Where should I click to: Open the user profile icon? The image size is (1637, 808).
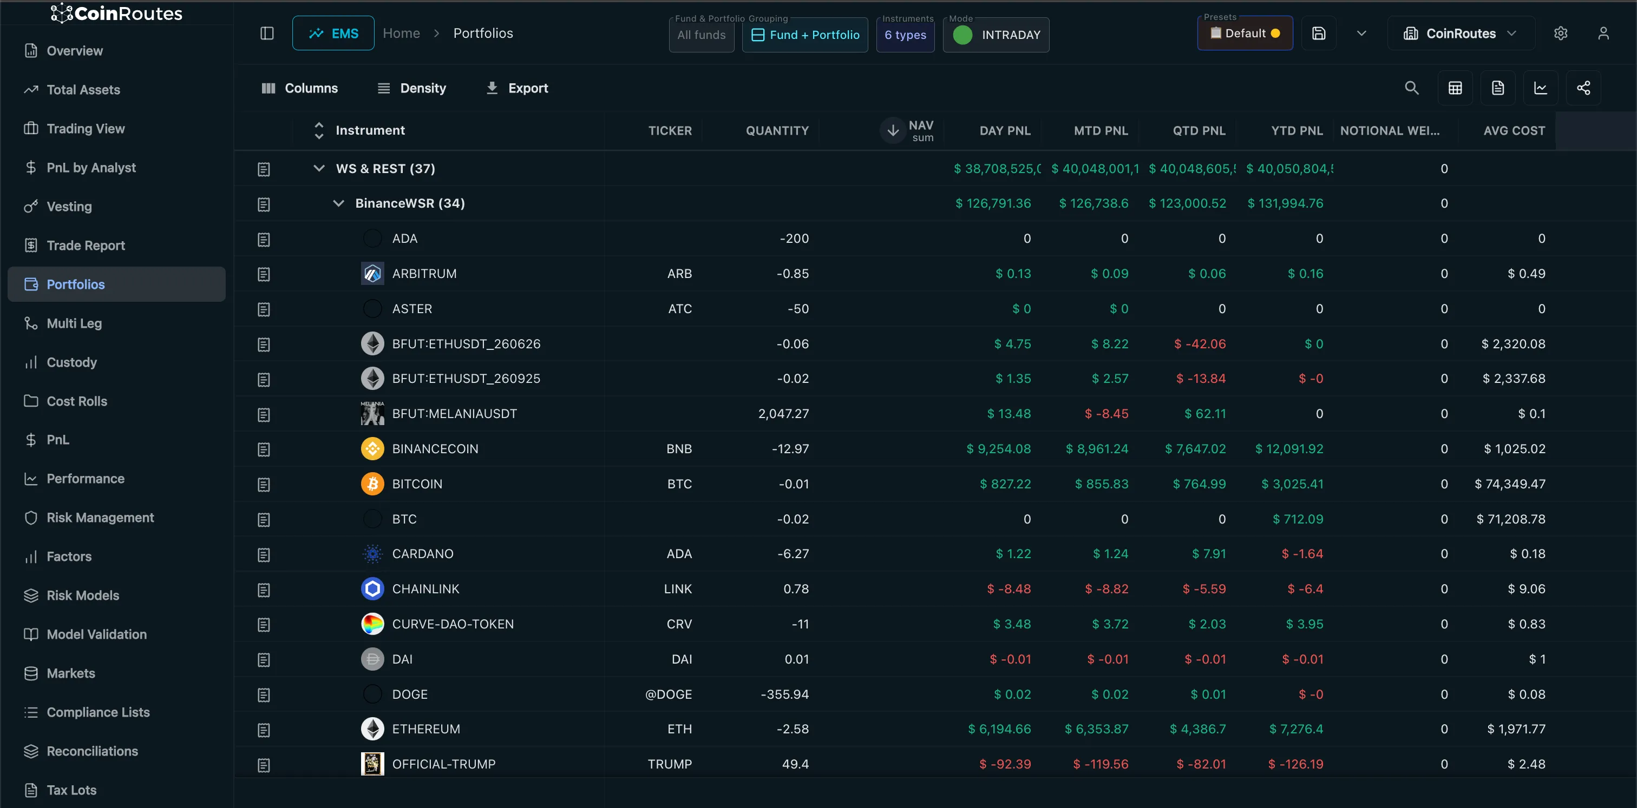(1603, 34)
